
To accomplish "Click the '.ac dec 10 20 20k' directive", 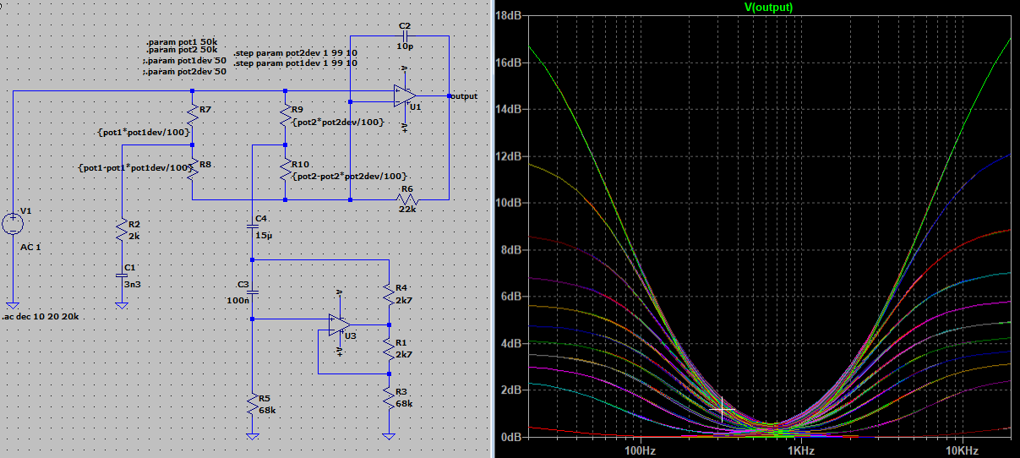I will (x=40, y=316).
